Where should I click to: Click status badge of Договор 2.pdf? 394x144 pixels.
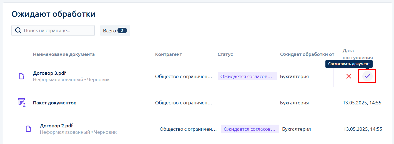click(250, 129)
